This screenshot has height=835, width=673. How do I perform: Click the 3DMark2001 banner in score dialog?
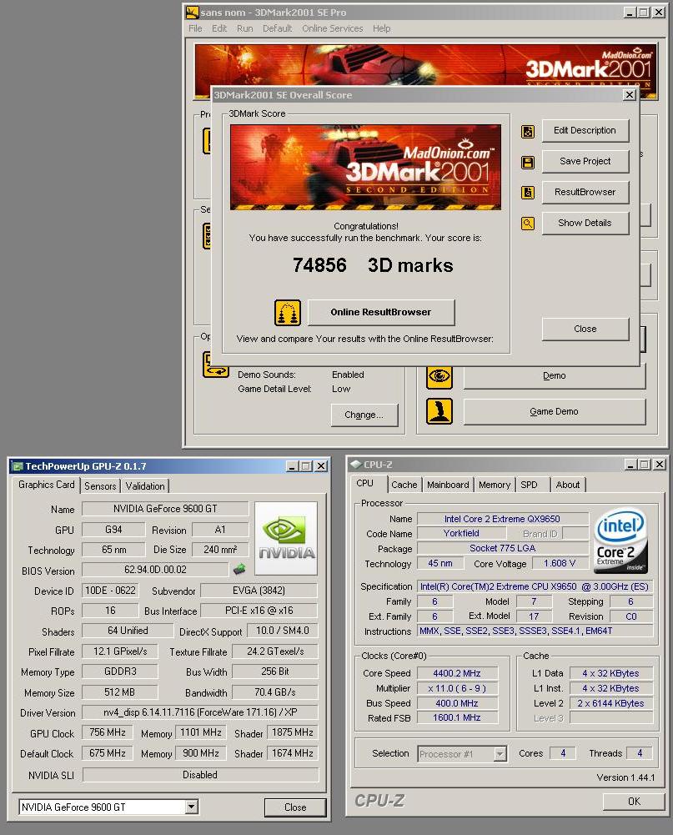[365, 167]
